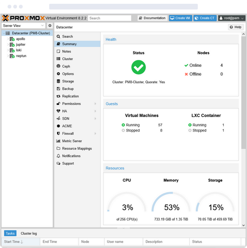Screen dimensions: 247x248
Task: Collapse the Datacenter (PM8-Cluster) tree node
Action: pos(4,33)
